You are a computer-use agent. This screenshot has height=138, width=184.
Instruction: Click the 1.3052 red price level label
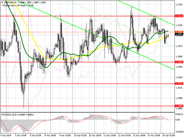point(179,62)
